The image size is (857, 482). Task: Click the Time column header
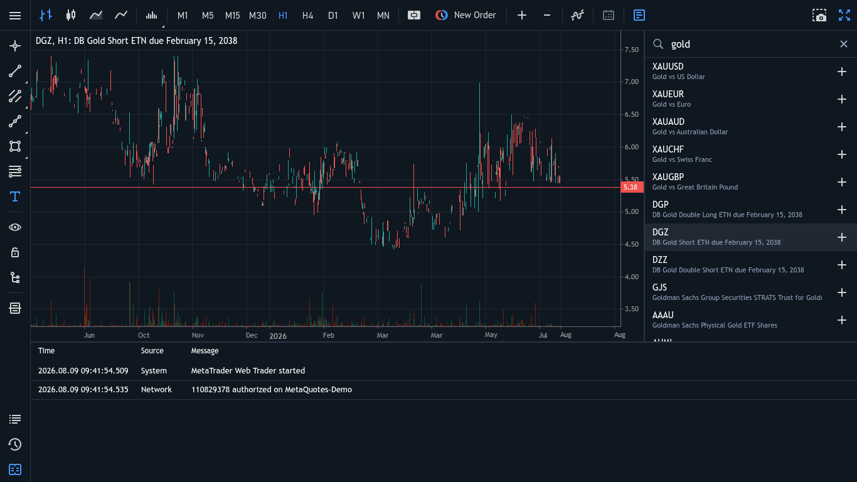(46, 351)
